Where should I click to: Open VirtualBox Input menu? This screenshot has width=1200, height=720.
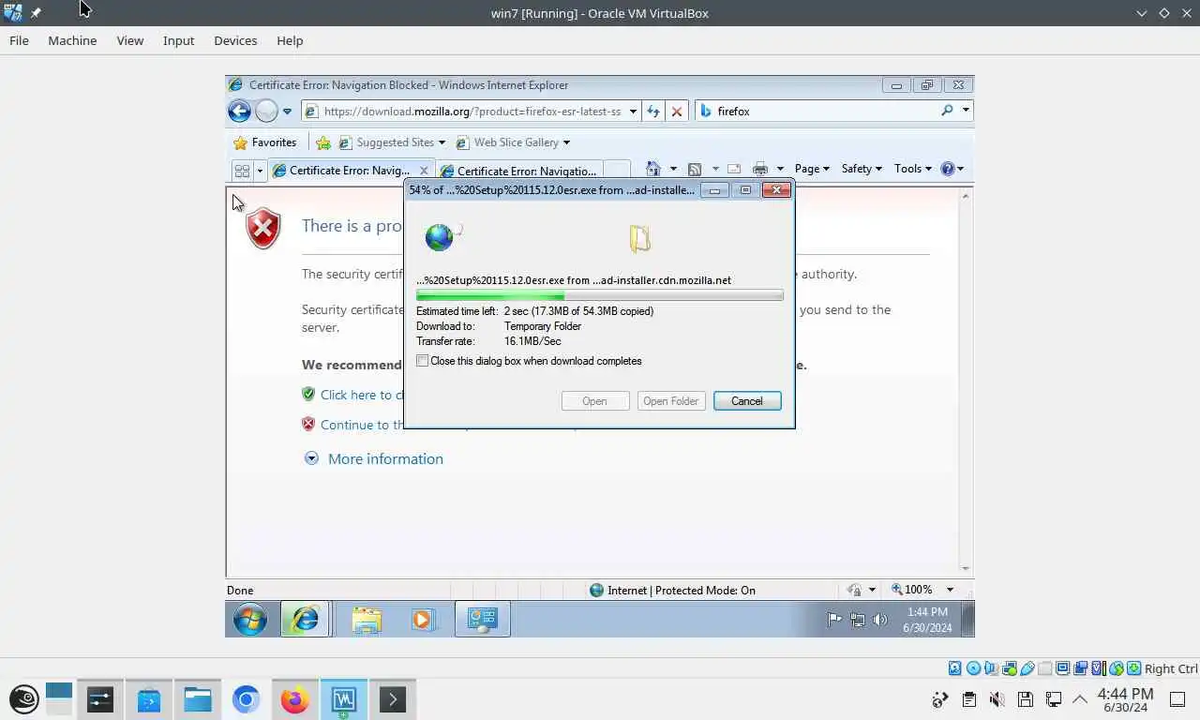click(178, 40)
